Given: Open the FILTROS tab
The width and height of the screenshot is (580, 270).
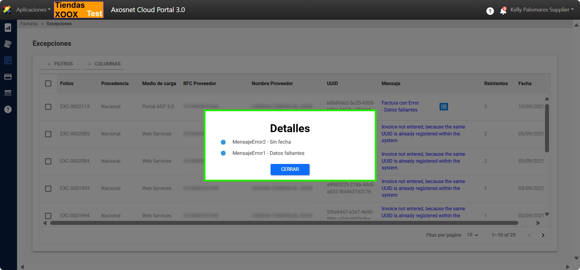Looking at the screenshot, I should [x=60, y=64].
